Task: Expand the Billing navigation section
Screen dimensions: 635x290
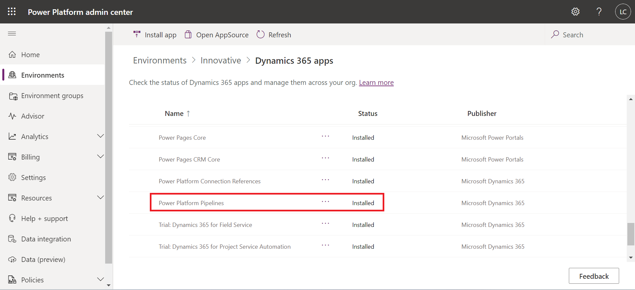Action: [x=100, y=157]
